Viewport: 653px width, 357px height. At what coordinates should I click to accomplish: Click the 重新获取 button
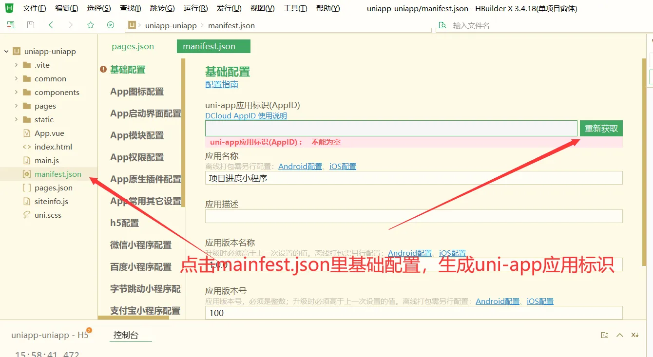point(601,129)
